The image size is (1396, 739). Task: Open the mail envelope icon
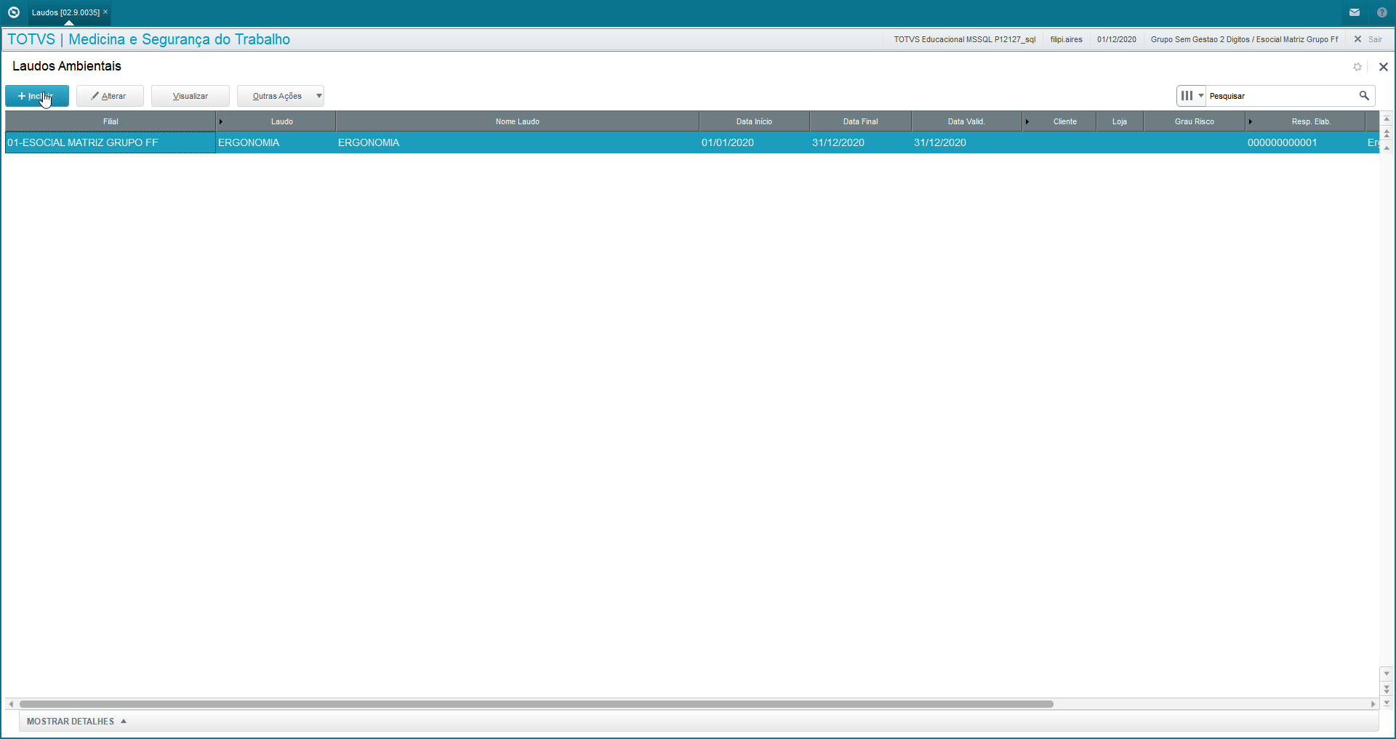(x=1355, y=12)
